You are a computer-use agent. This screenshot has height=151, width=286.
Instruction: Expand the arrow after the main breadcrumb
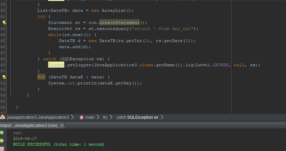point(98,117)
